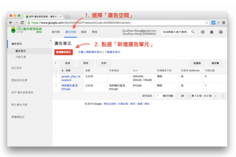Open the rows-per-page dropdown showing 20

(183, 96)
